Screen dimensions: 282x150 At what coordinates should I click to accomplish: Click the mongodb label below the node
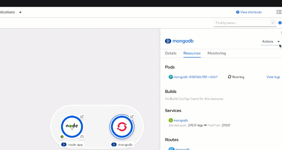pos(122,145)
